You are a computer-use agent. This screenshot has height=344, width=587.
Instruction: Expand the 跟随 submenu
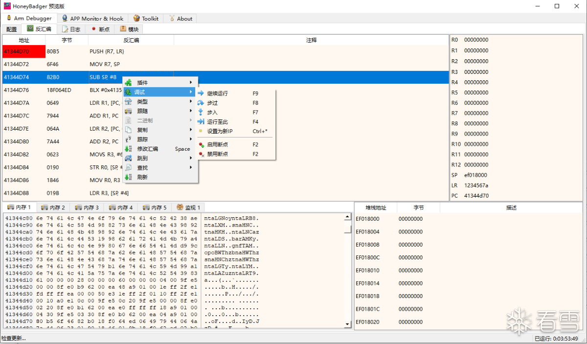pos(160,111)
